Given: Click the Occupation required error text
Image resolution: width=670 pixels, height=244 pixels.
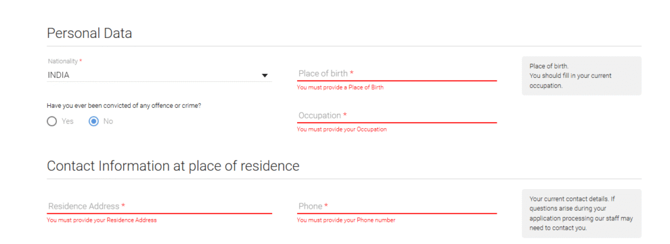Looking at the screenshot, I should (342, 129).
